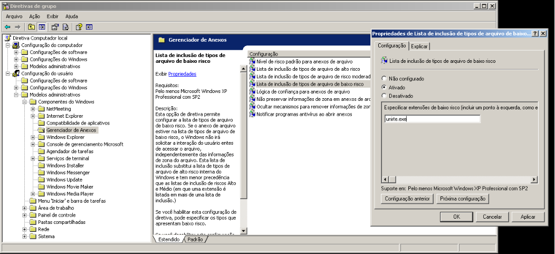Click the policy icon in Properties dialog
The image size is (555, 254).
384,61
